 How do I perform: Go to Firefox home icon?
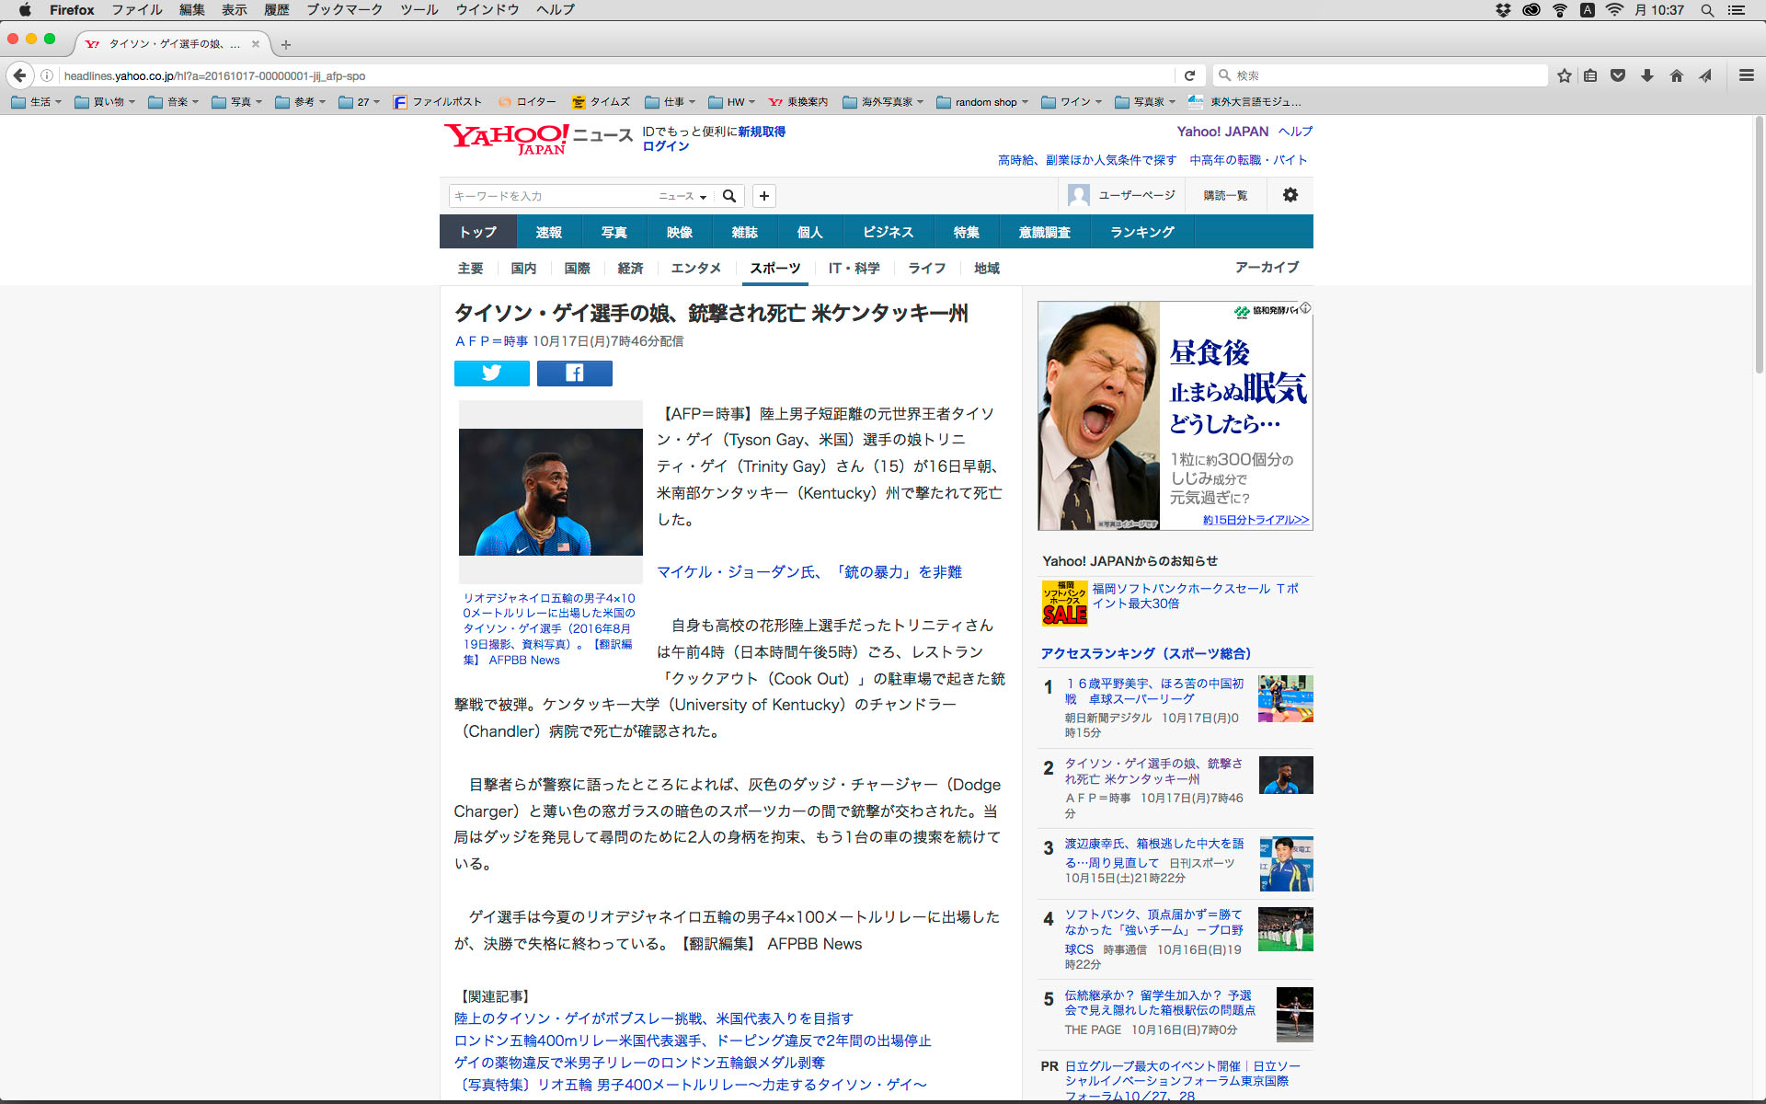click(1677, 75)
